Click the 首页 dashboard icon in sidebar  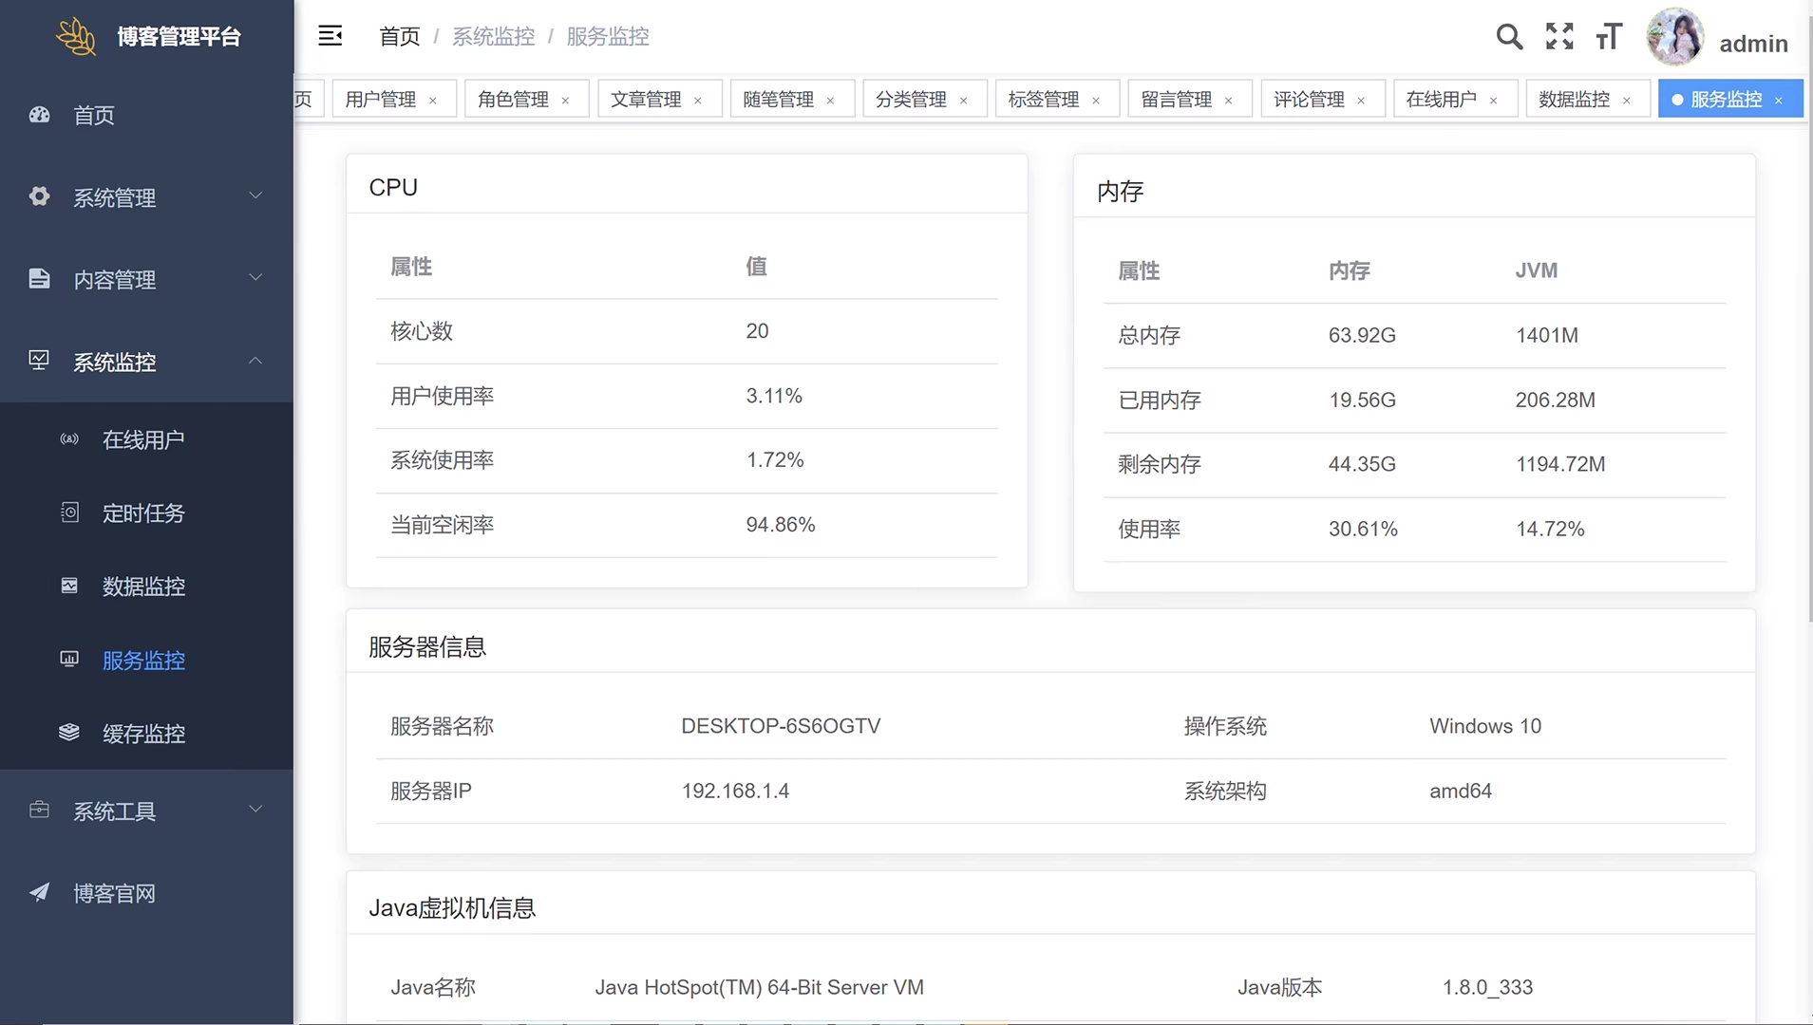pos(39,115)
